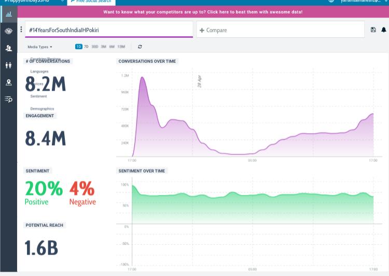The image size is (389, 276).
Task: Click the Conversations Over Time heading
Action: coord(147,61)
